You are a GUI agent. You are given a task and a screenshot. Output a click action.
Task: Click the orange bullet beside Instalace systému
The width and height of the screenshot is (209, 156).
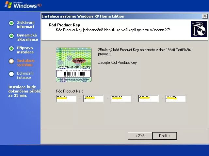click(11, 61)
